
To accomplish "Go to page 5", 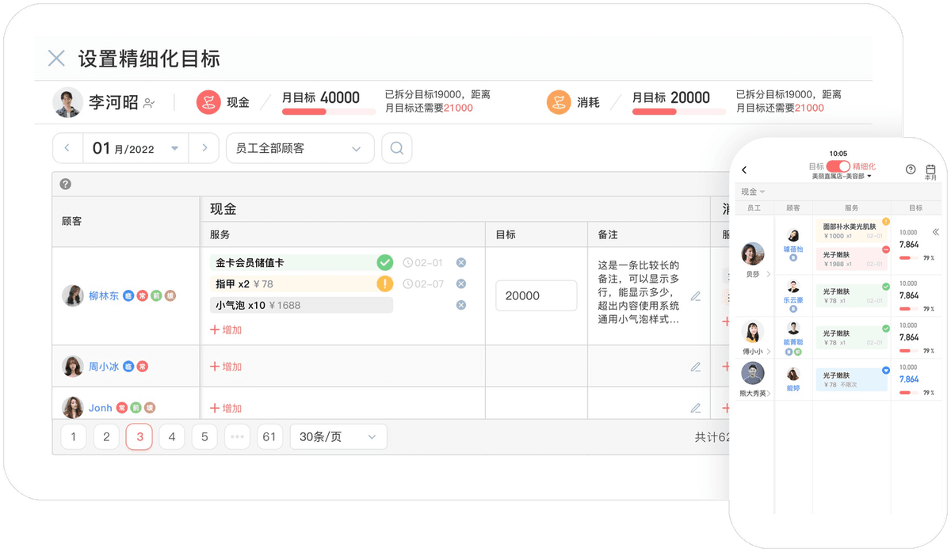I will tap(204, 436).
